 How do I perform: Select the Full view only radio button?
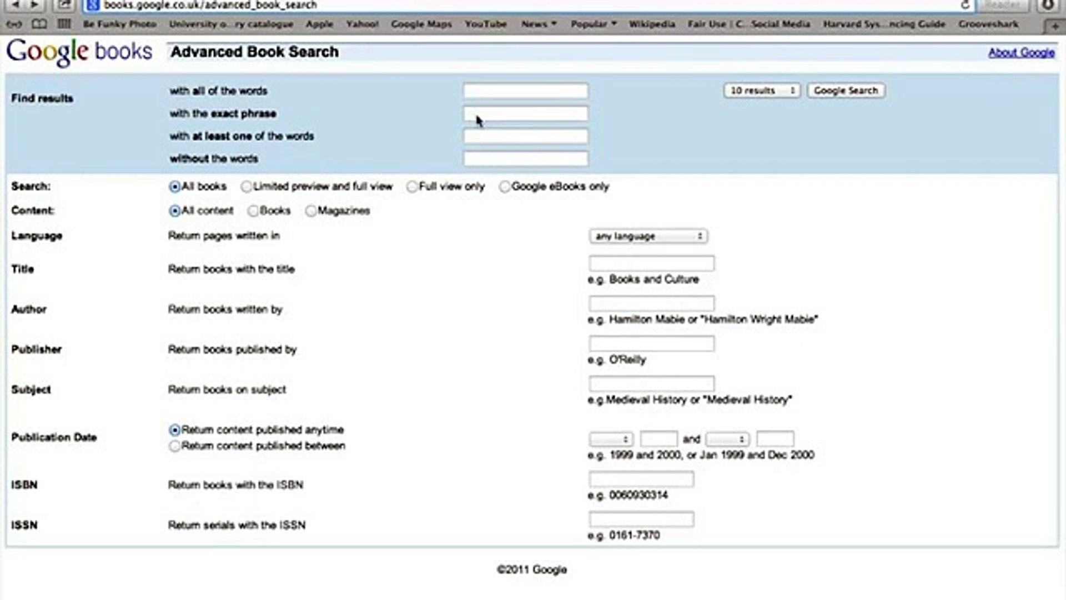(411, 187)
